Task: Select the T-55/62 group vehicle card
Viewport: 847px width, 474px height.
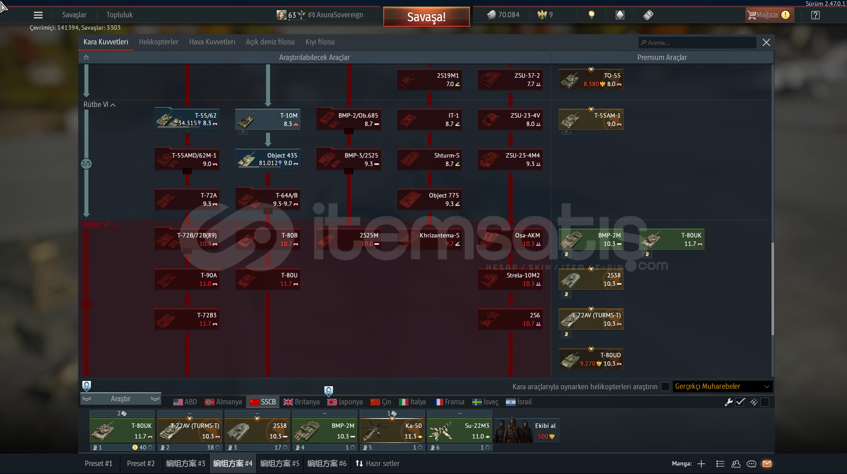Action: [x=187, y=119]
